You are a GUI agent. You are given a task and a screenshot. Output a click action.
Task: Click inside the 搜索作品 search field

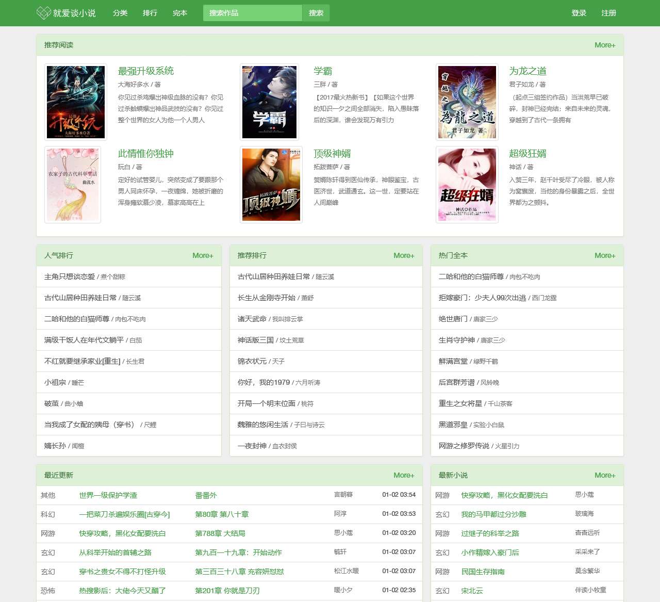click(x=252, y=12)
